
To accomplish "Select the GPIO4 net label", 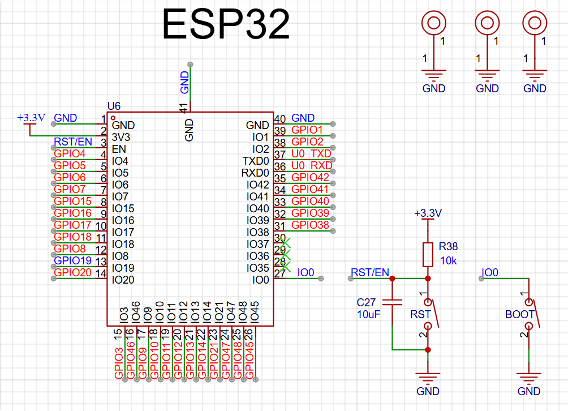I will [70, 153].
